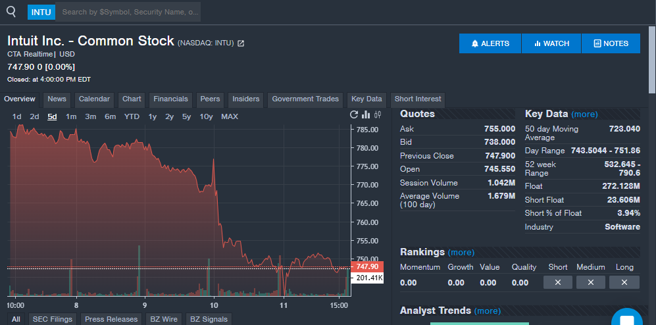Select the 1y chart range
The height and width of the screenshot is (325, 656).
[152, 116]
